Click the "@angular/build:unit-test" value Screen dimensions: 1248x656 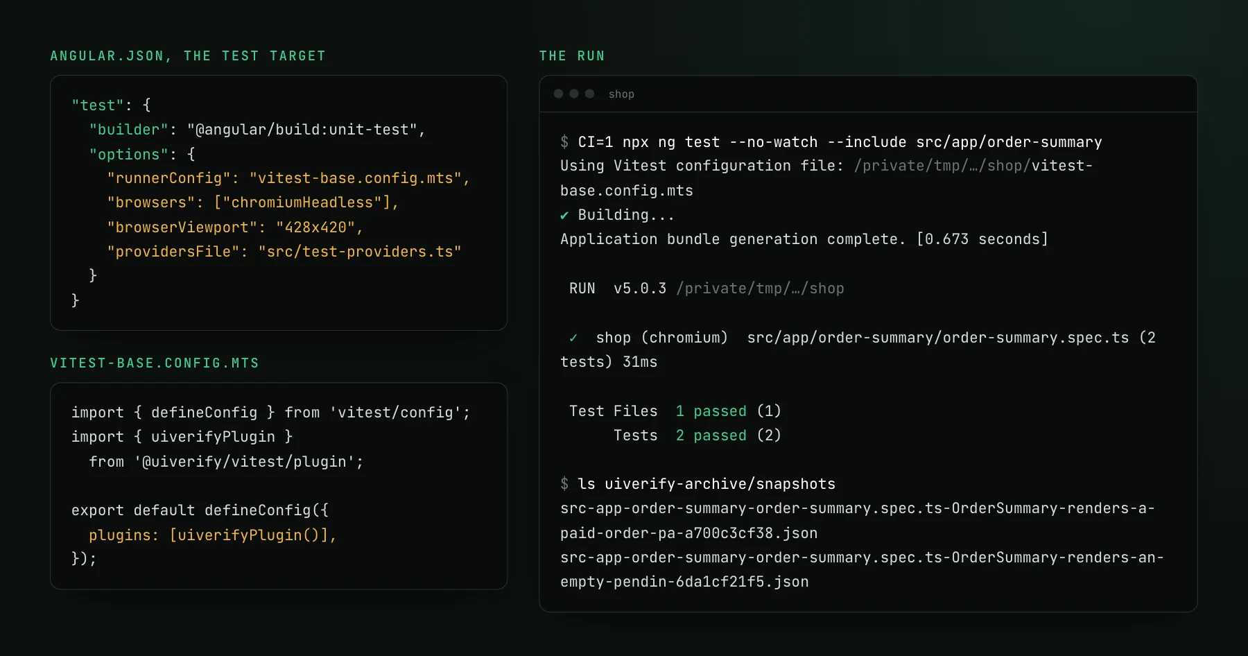pyautogui.click(x=302, y=130)
